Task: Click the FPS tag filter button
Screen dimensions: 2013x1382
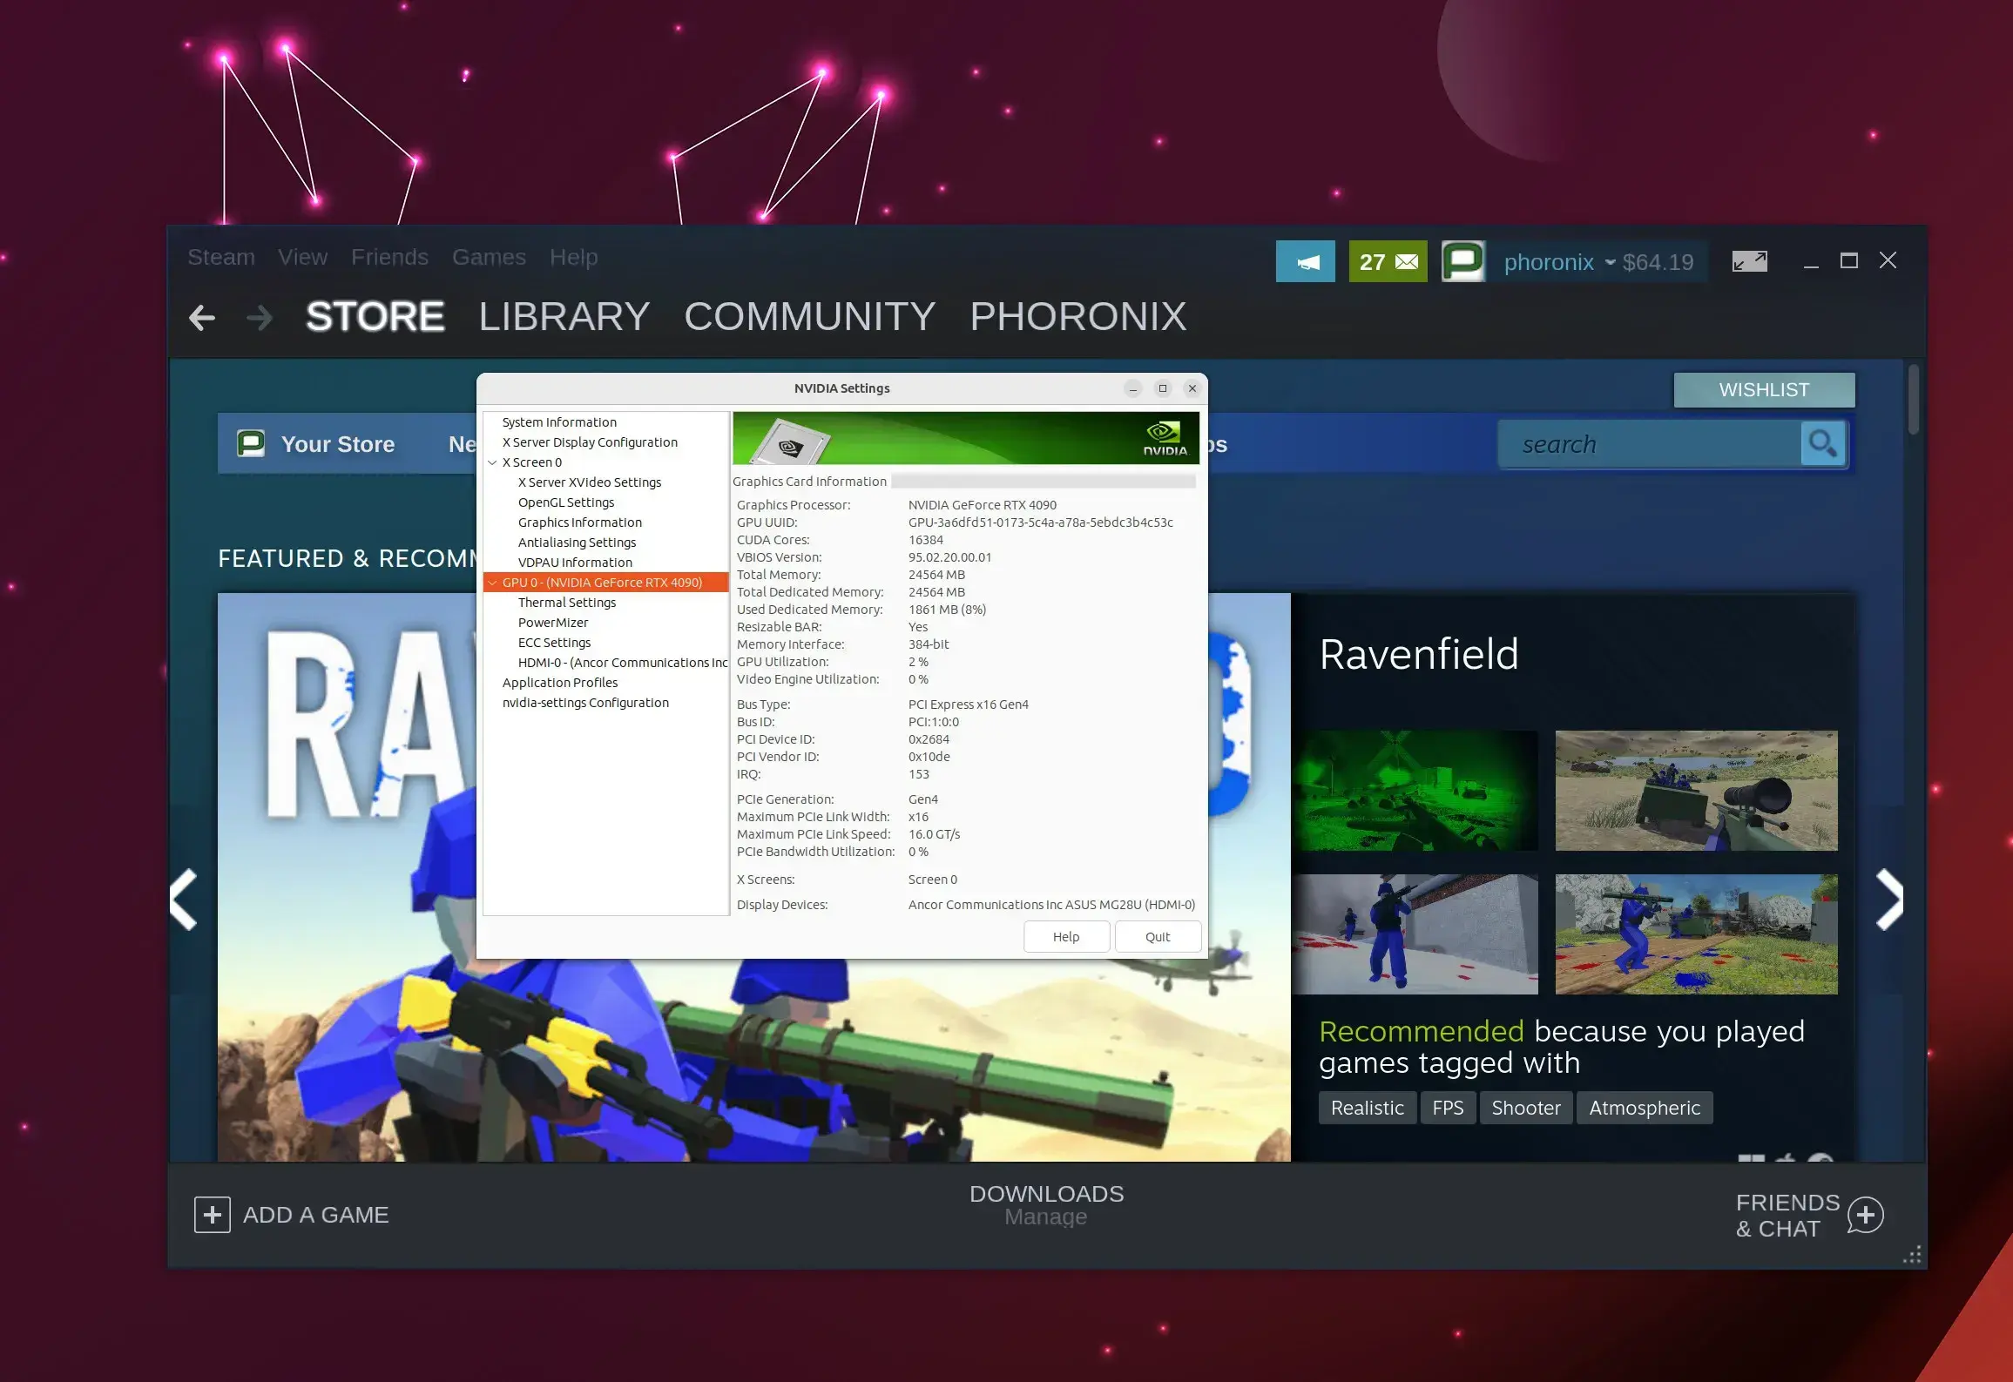Action: click(x=1449, y=1107)
